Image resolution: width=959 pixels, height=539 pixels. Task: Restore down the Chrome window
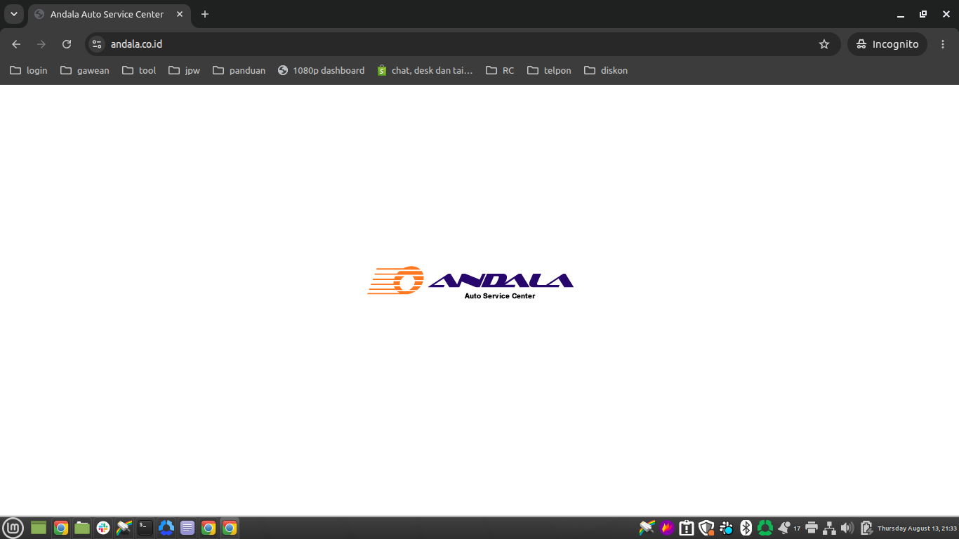(x=923, y=14)
